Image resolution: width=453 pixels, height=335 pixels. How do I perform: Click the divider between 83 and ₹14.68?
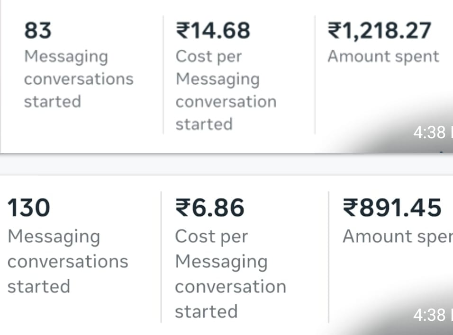(163, 75)
